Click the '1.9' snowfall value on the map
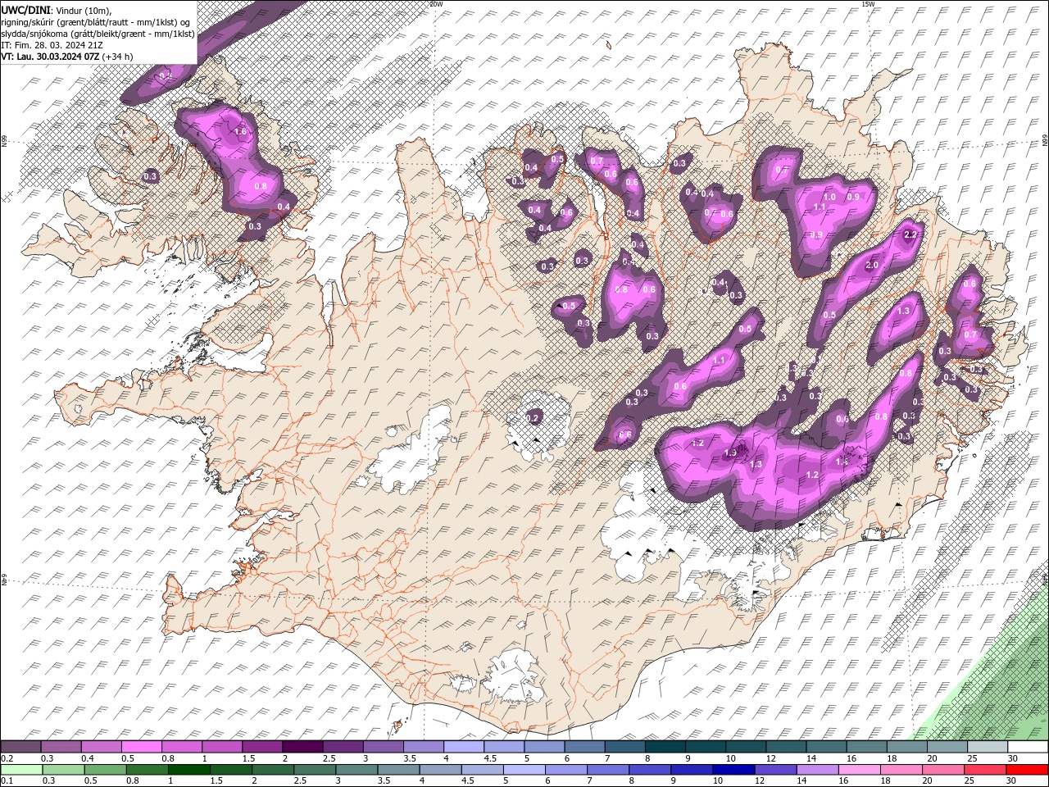Image resolution: width=1049 pixels, height=787 pixels. click(731, 453)
